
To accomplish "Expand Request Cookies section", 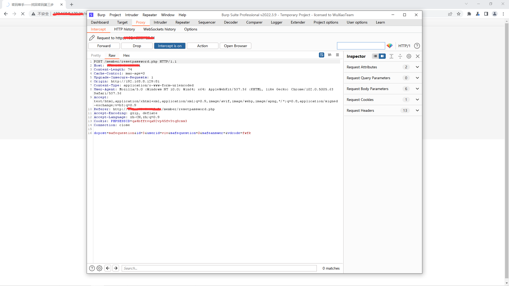I will pyautogui.click(x=417, y=100).
